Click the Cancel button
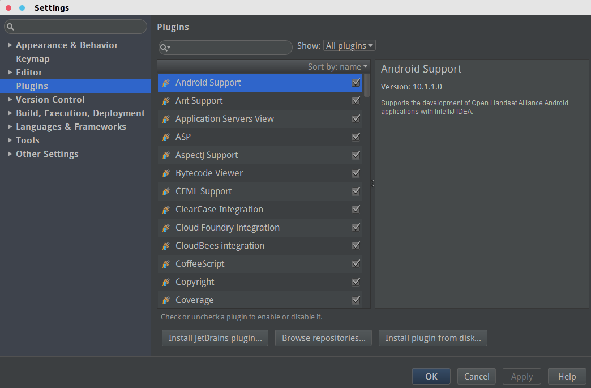The image size is (591, 388). pos(477,376)
